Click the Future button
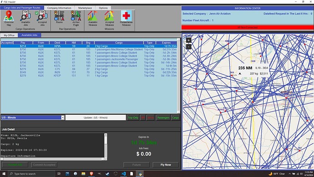This screenshot has width=314, height=177. point(137,165)
